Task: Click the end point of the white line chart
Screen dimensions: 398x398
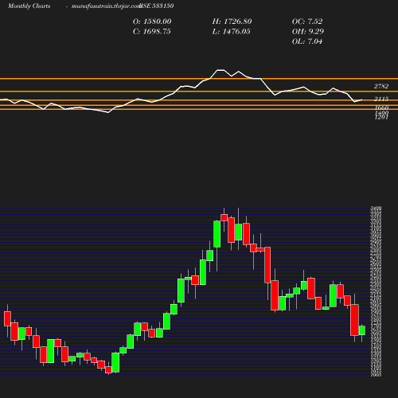Action: (362, 99)
